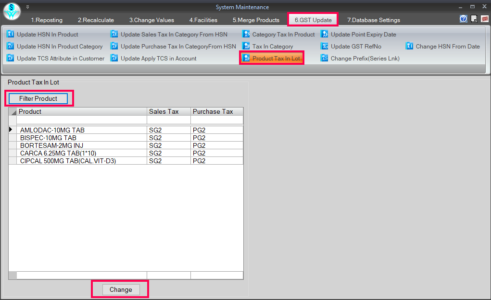Open the blue help question mark icon
The height and width of the screenshot is (300, 491).
coord(464,19)
